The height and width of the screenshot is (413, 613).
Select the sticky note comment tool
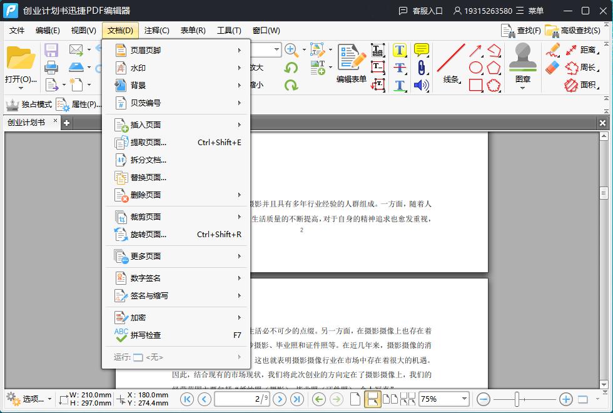pos(421,49)
